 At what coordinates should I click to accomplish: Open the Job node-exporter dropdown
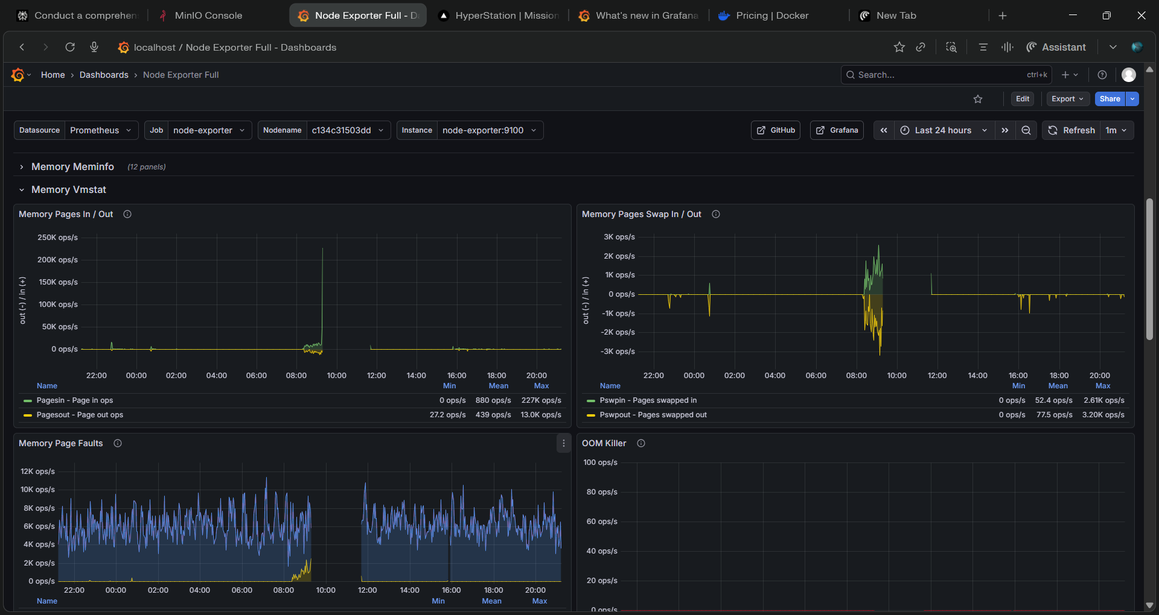click(x=209, y=130)
